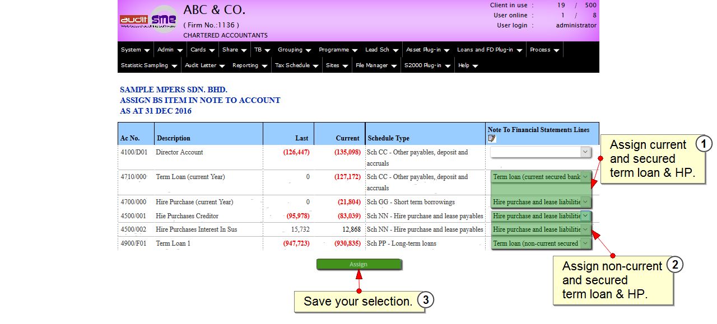Open the Tax Schedule menu
The width and height of the screenshot is (717, 324).
296,65
